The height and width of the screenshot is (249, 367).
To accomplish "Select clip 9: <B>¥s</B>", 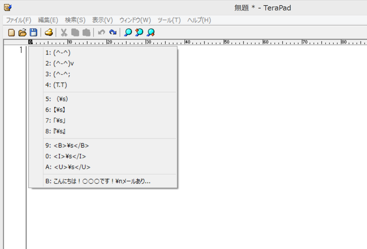I will pos(103,145).
